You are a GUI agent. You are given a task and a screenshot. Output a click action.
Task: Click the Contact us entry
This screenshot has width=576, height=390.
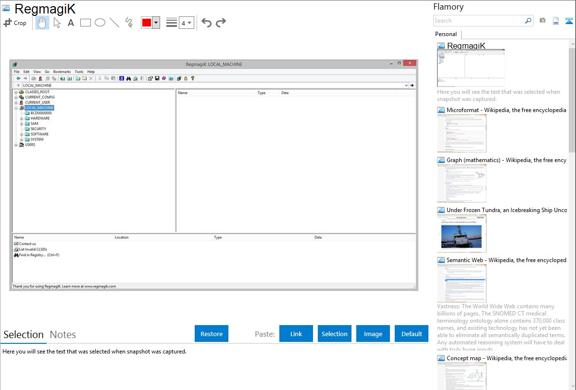[27, 244]
